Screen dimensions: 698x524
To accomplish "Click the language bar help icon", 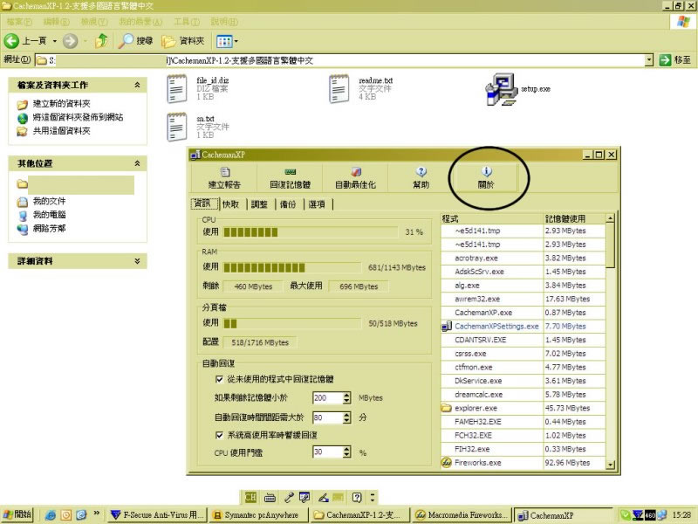I will click(x=357, y=497).
